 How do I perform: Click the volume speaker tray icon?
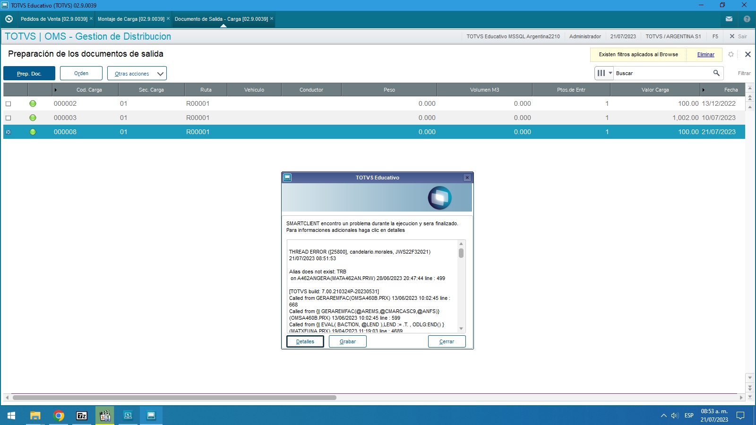(675, 416)
